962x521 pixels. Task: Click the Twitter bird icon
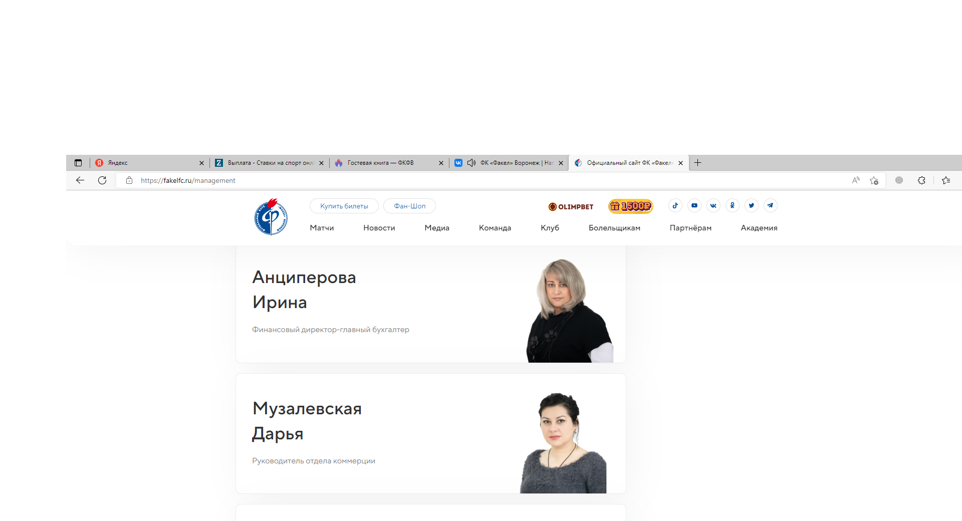(751, 205)
